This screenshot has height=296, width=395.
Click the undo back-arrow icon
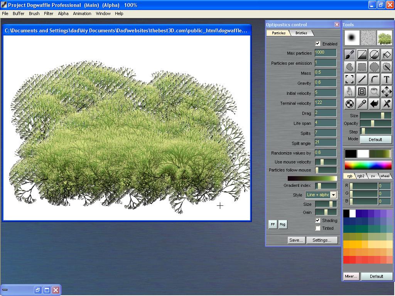tap(374, 104)
